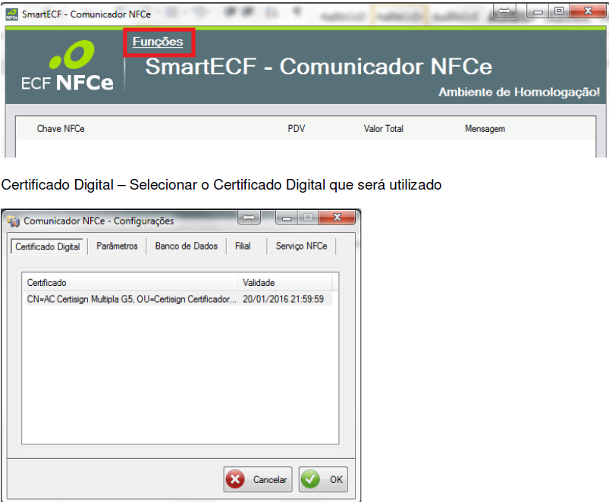Open the Funções menu link
Image resolution: width=609 pixels, height=502 pixels.
158,42
